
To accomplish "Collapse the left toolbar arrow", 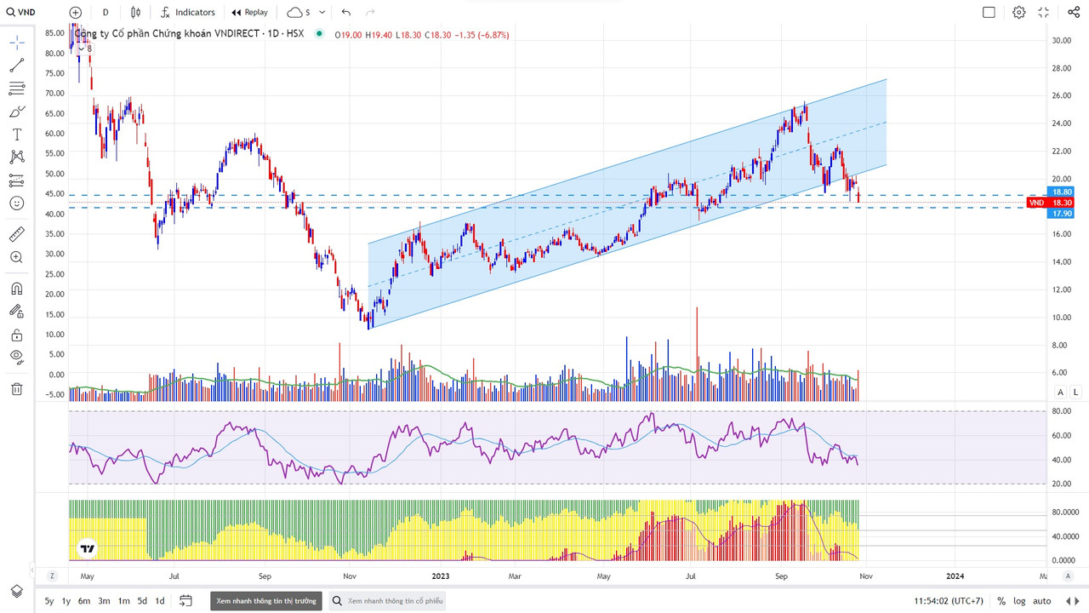I will (x=32, y=569).
